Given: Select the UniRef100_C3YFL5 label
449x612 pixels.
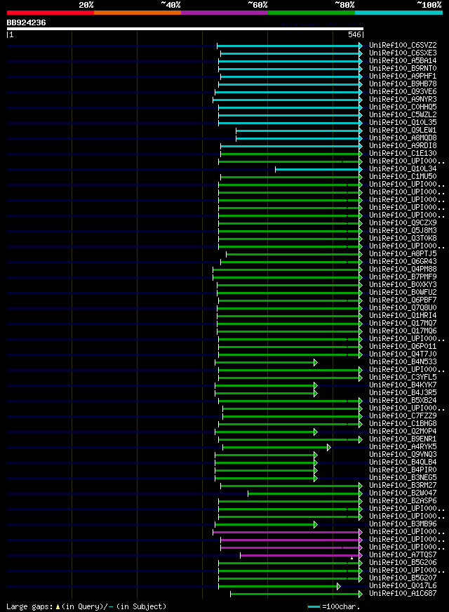Looking at the screenshot, I should click(x=403, y=377).
